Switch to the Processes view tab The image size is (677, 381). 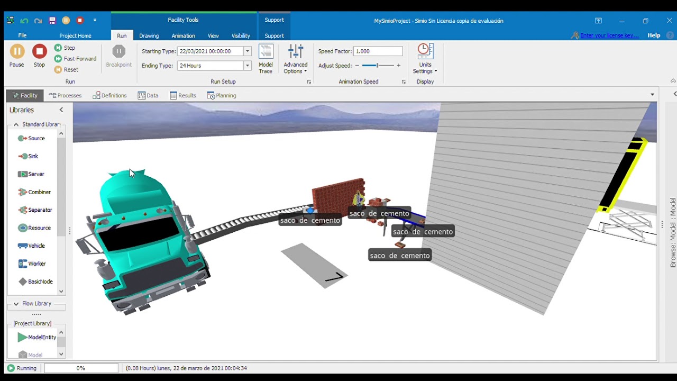pyautogui.click(x=65, y=96)
